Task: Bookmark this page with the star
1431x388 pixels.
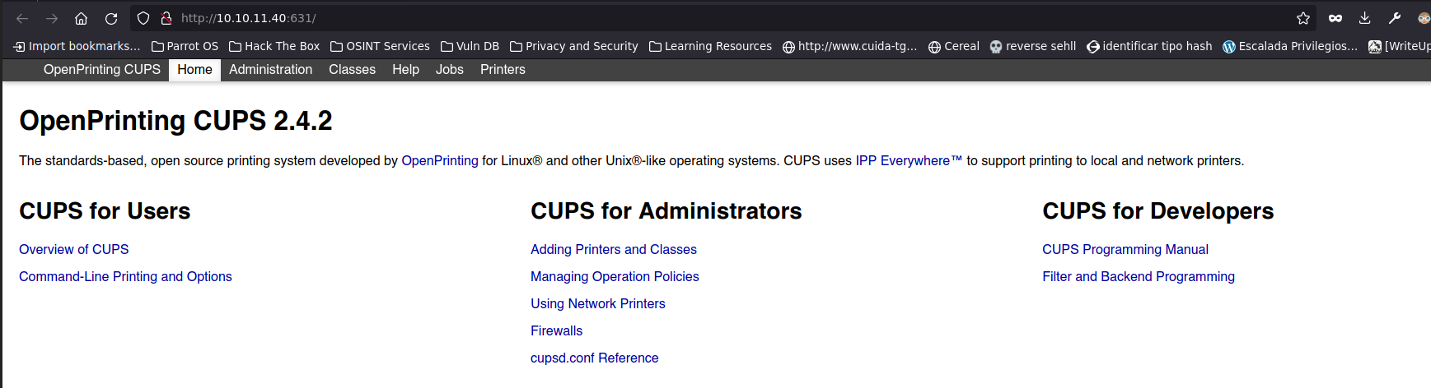Action: [1303, 18]
